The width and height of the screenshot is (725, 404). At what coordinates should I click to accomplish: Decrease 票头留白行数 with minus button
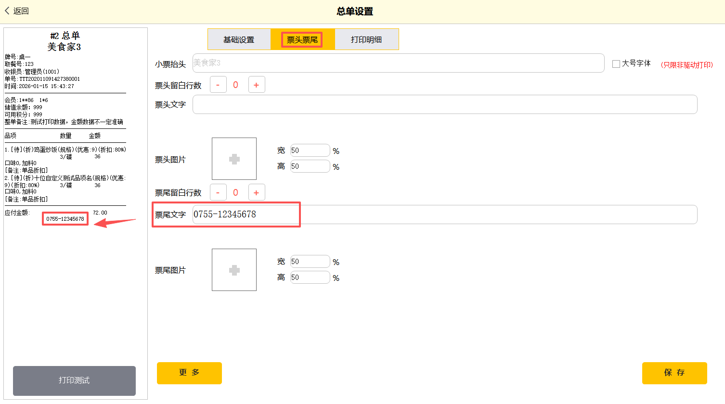pos(218,85)
